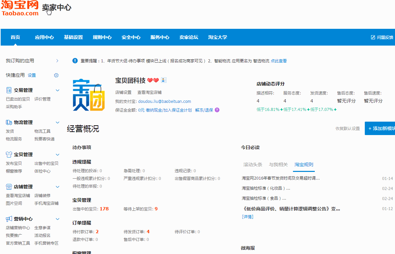Open 物流工具 in the sidebar
The image size is (395, 254).
pos(42,131)
